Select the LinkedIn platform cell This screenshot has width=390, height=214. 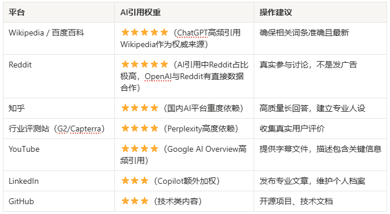click(59, 181)
